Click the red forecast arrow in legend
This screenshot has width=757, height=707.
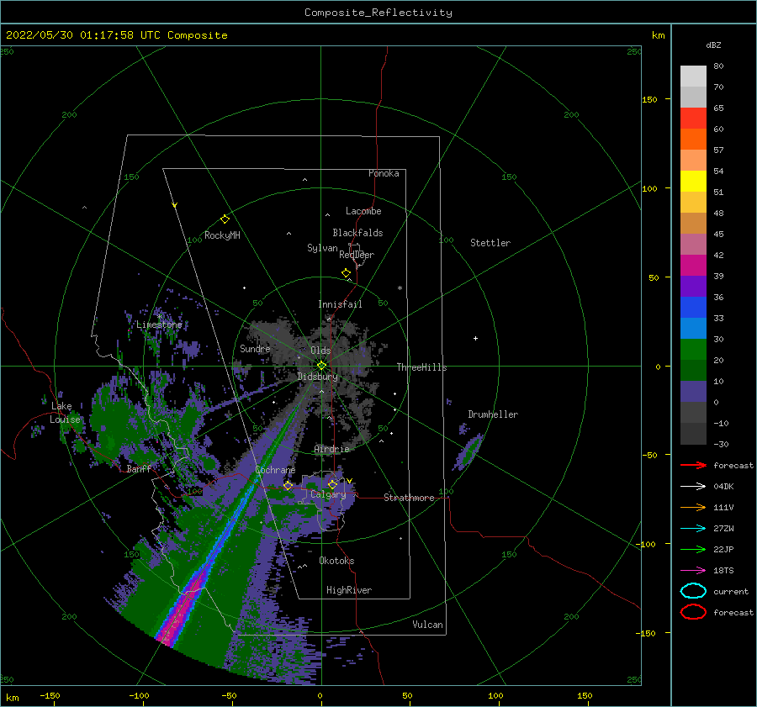tap(693, 465)
